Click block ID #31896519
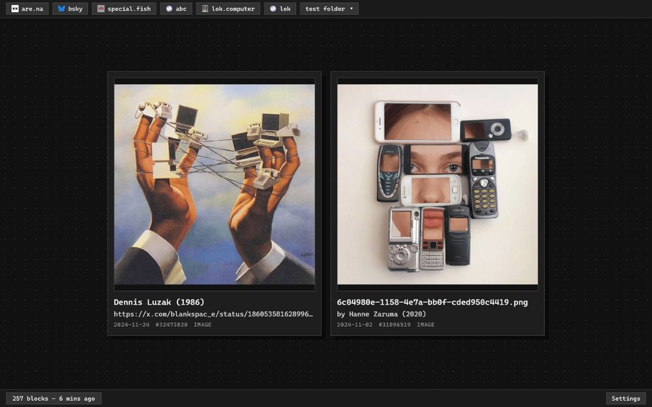 point(394,324)
